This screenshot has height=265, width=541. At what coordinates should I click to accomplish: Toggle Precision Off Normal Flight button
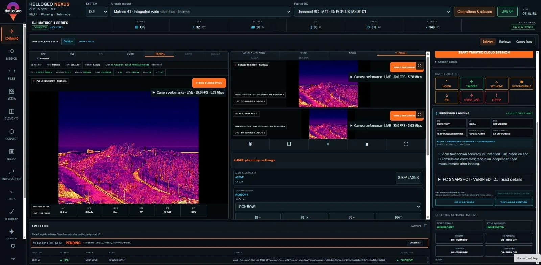click(514, 194)
